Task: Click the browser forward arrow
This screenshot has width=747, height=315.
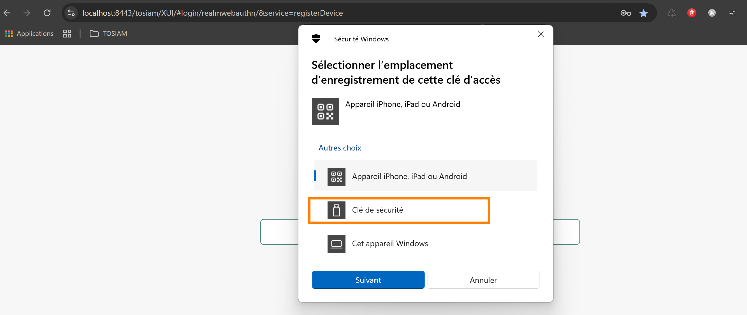Action: pos(27,13)
